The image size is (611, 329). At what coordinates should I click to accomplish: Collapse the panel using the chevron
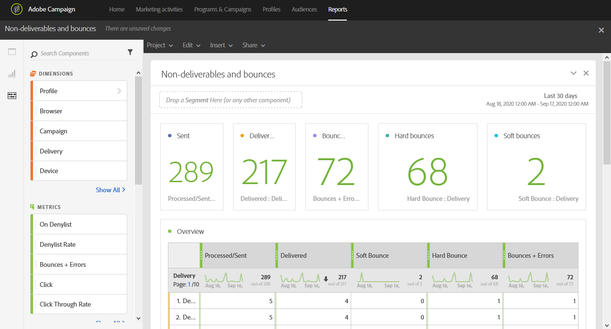coord(573,73)
